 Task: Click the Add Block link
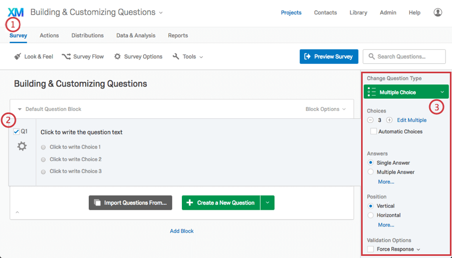pos(182,231)
